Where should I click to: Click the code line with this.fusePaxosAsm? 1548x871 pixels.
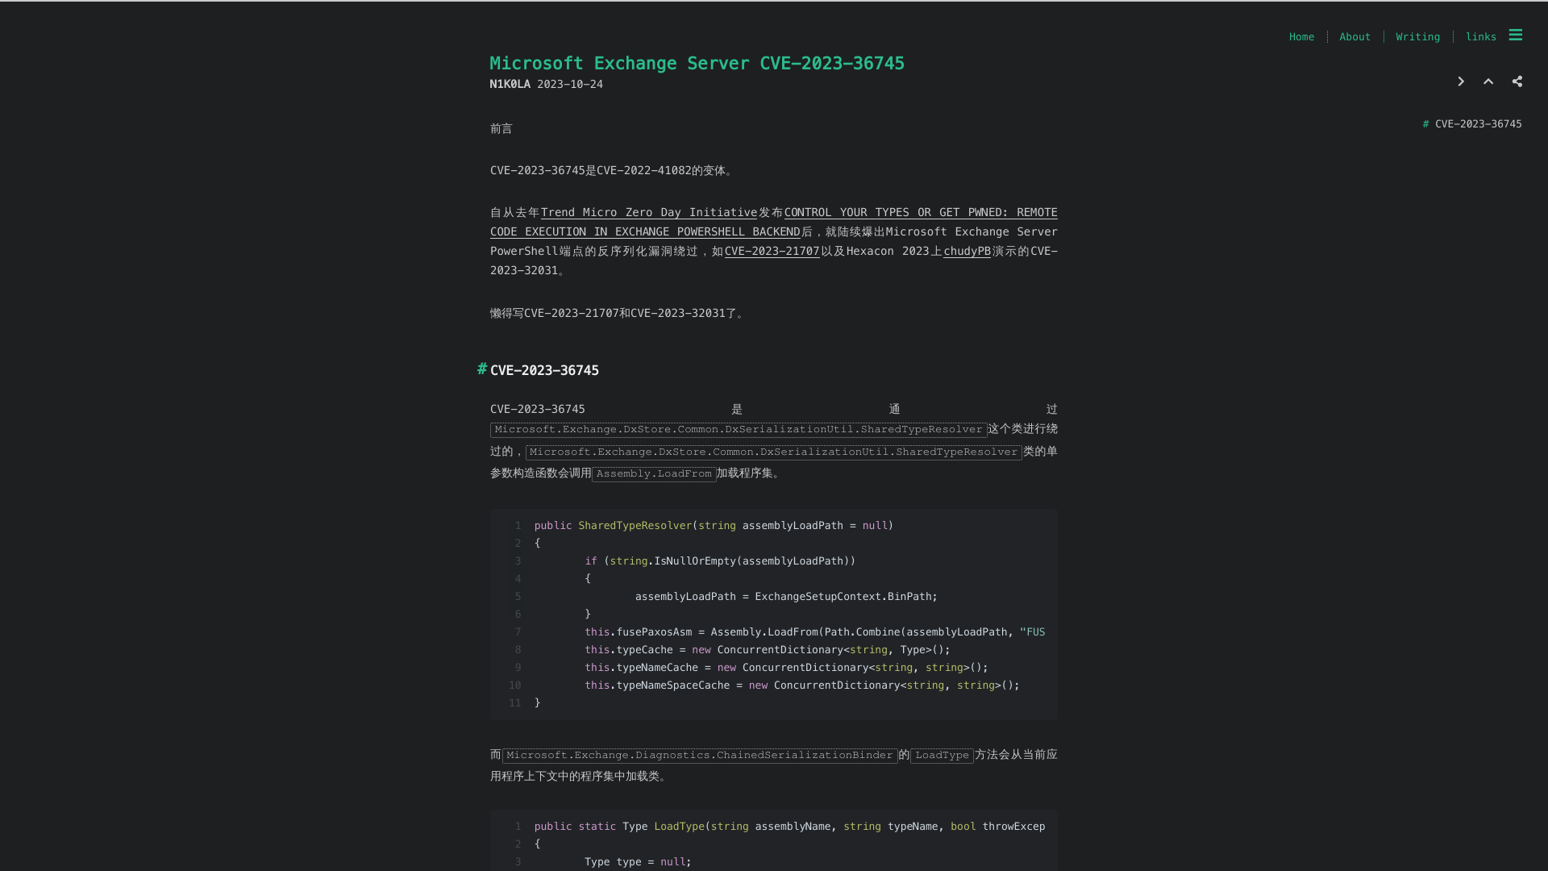point(814,632)
